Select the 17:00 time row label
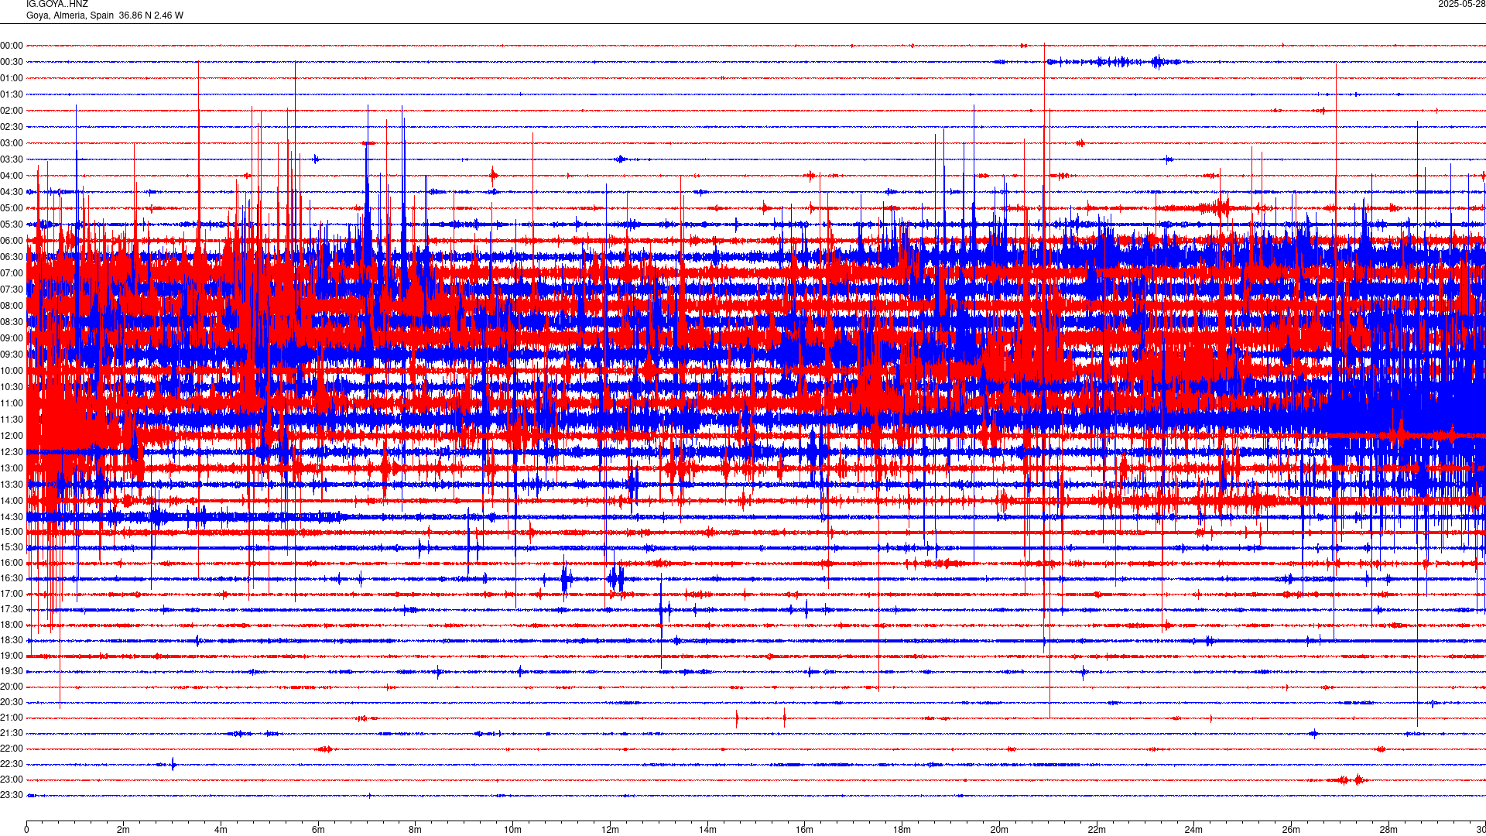 pos(12,594)
